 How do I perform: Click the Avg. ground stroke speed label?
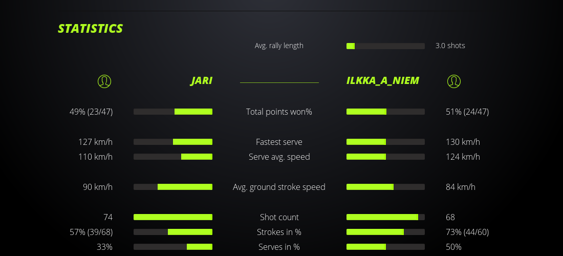coord(279,187)
